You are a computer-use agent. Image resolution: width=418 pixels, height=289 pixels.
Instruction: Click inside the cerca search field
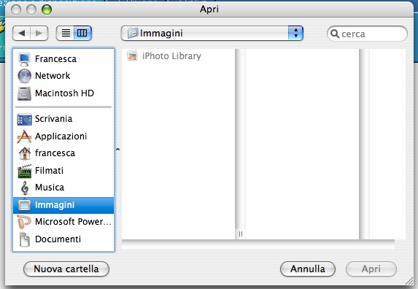[x=367, y=34]
